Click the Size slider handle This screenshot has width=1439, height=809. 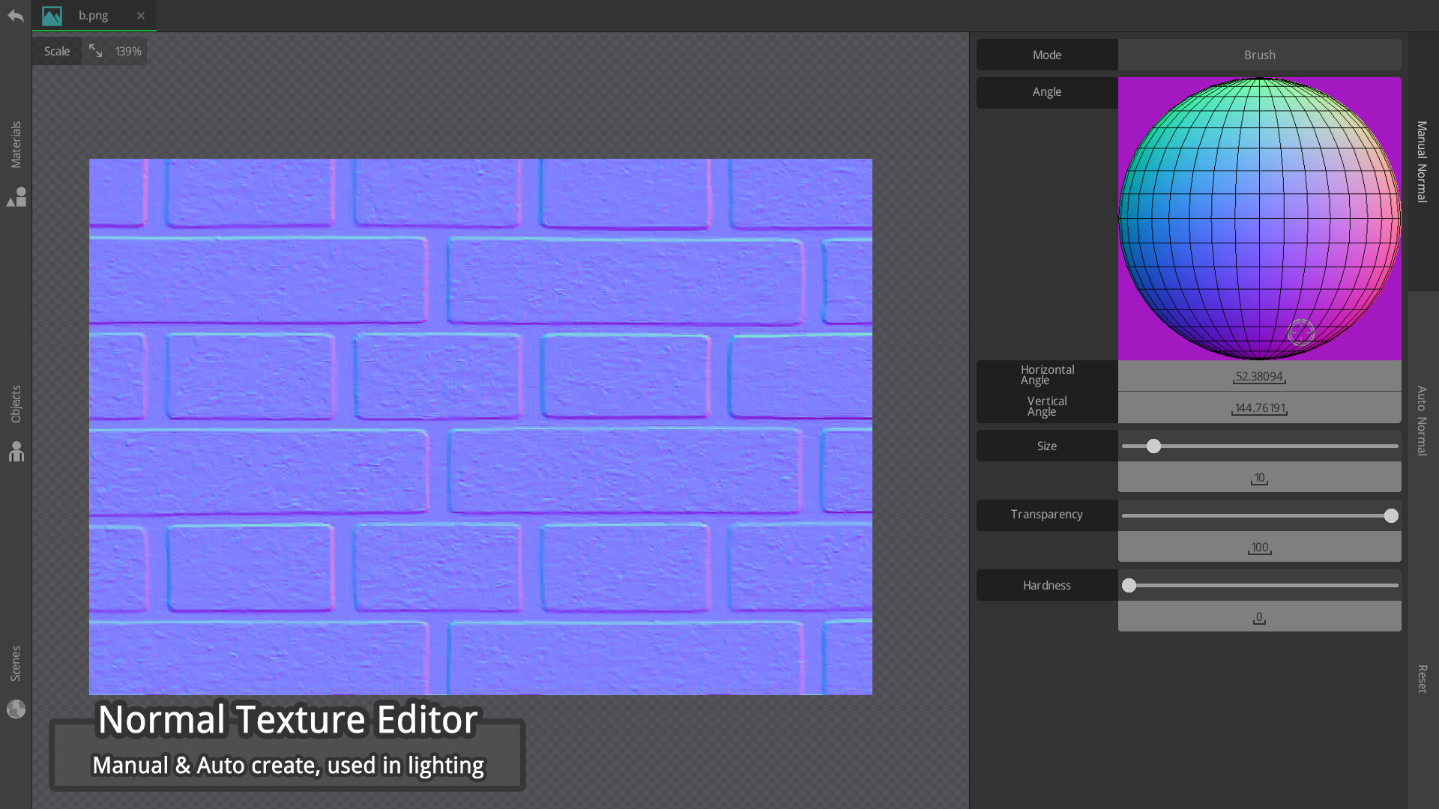click(x=1153, y=446)
